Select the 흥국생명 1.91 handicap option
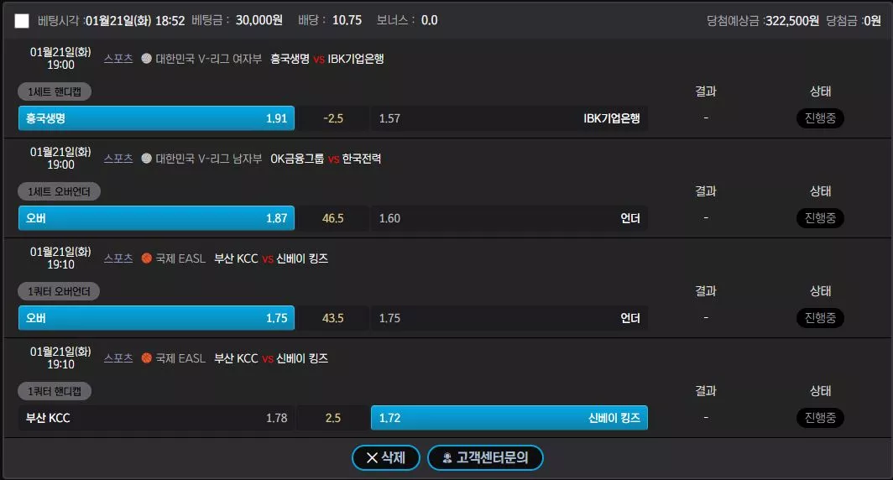Viewport: 893px width, 480px height. point(157,118)
